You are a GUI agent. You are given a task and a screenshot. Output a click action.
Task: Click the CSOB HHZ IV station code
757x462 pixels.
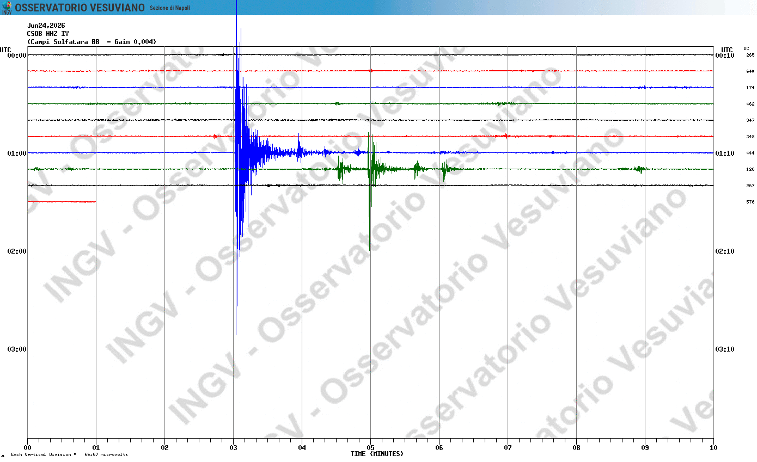(x=48, y=34)
